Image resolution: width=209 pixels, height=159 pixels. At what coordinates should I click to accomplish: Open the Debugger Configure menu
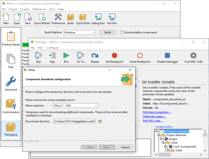tap(52, 48)
